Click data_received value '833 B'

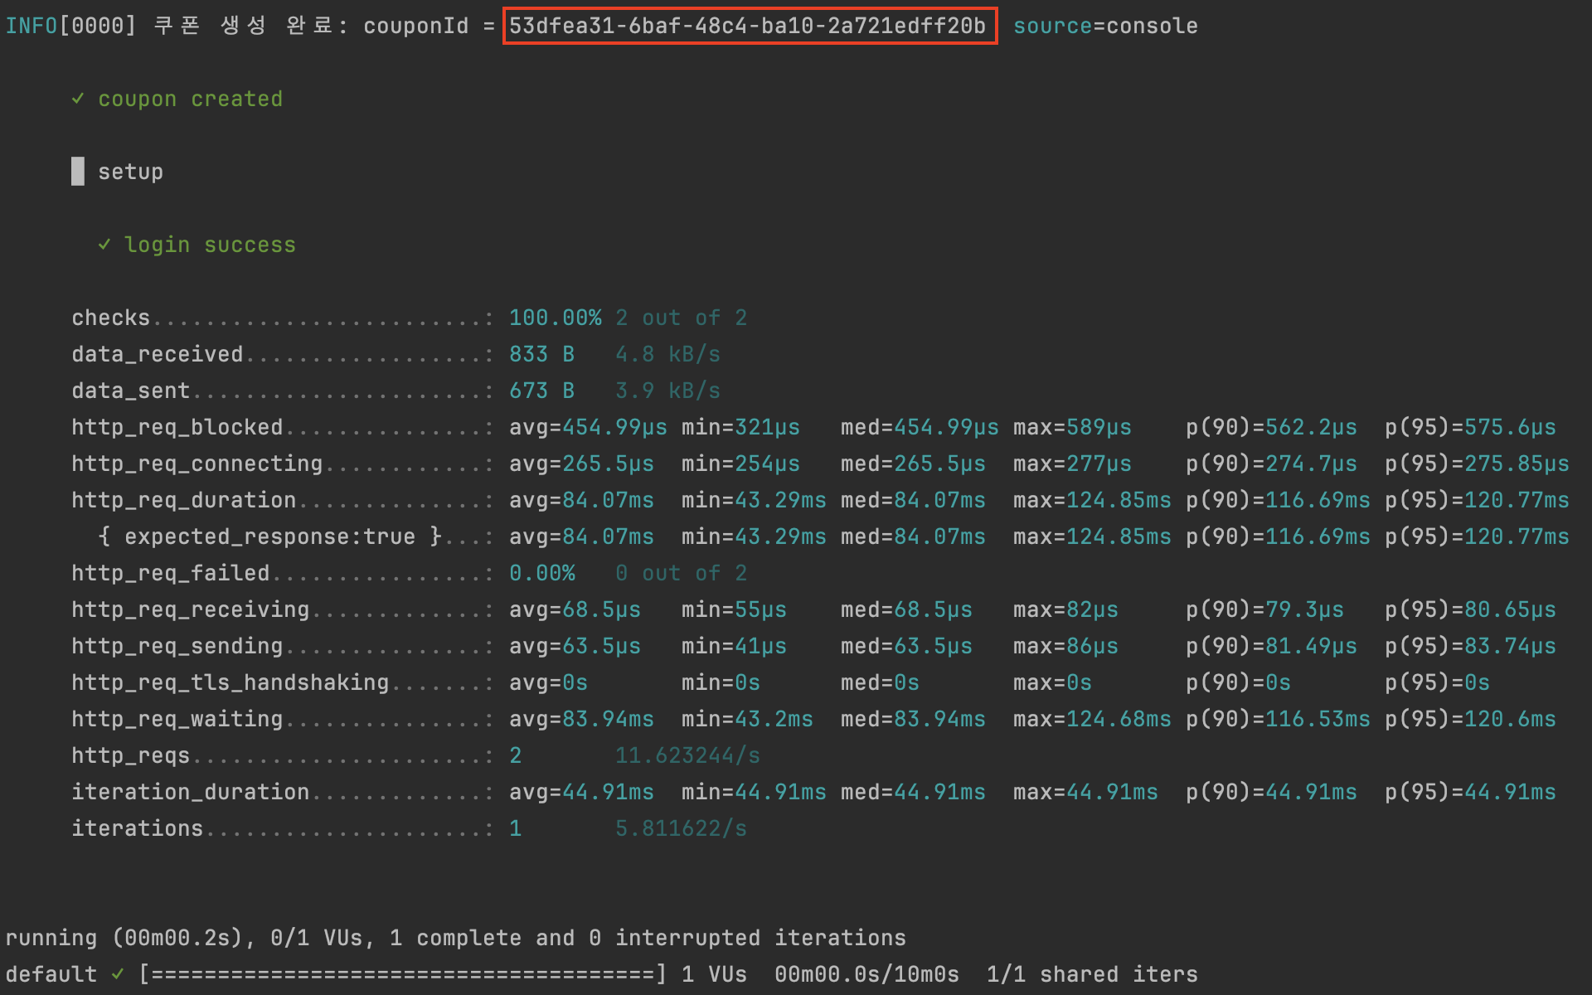[x=541, y=354]
